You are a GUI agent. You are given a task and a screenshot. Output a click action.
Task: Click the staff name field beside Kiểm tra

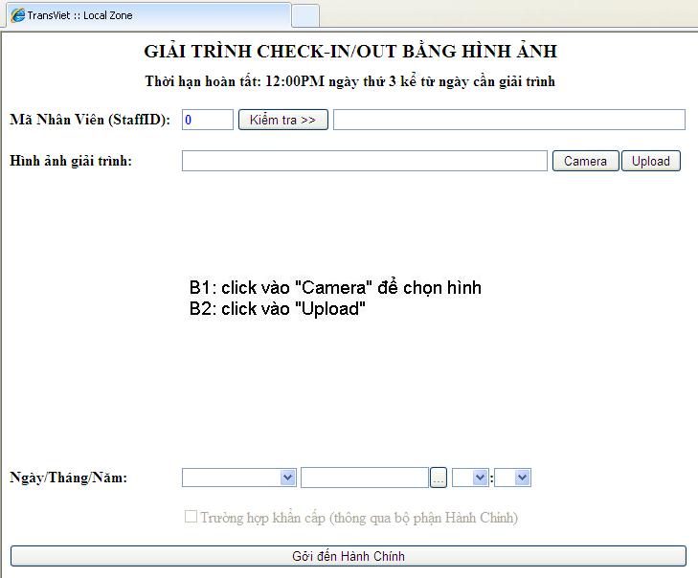(x=509, y=120)
